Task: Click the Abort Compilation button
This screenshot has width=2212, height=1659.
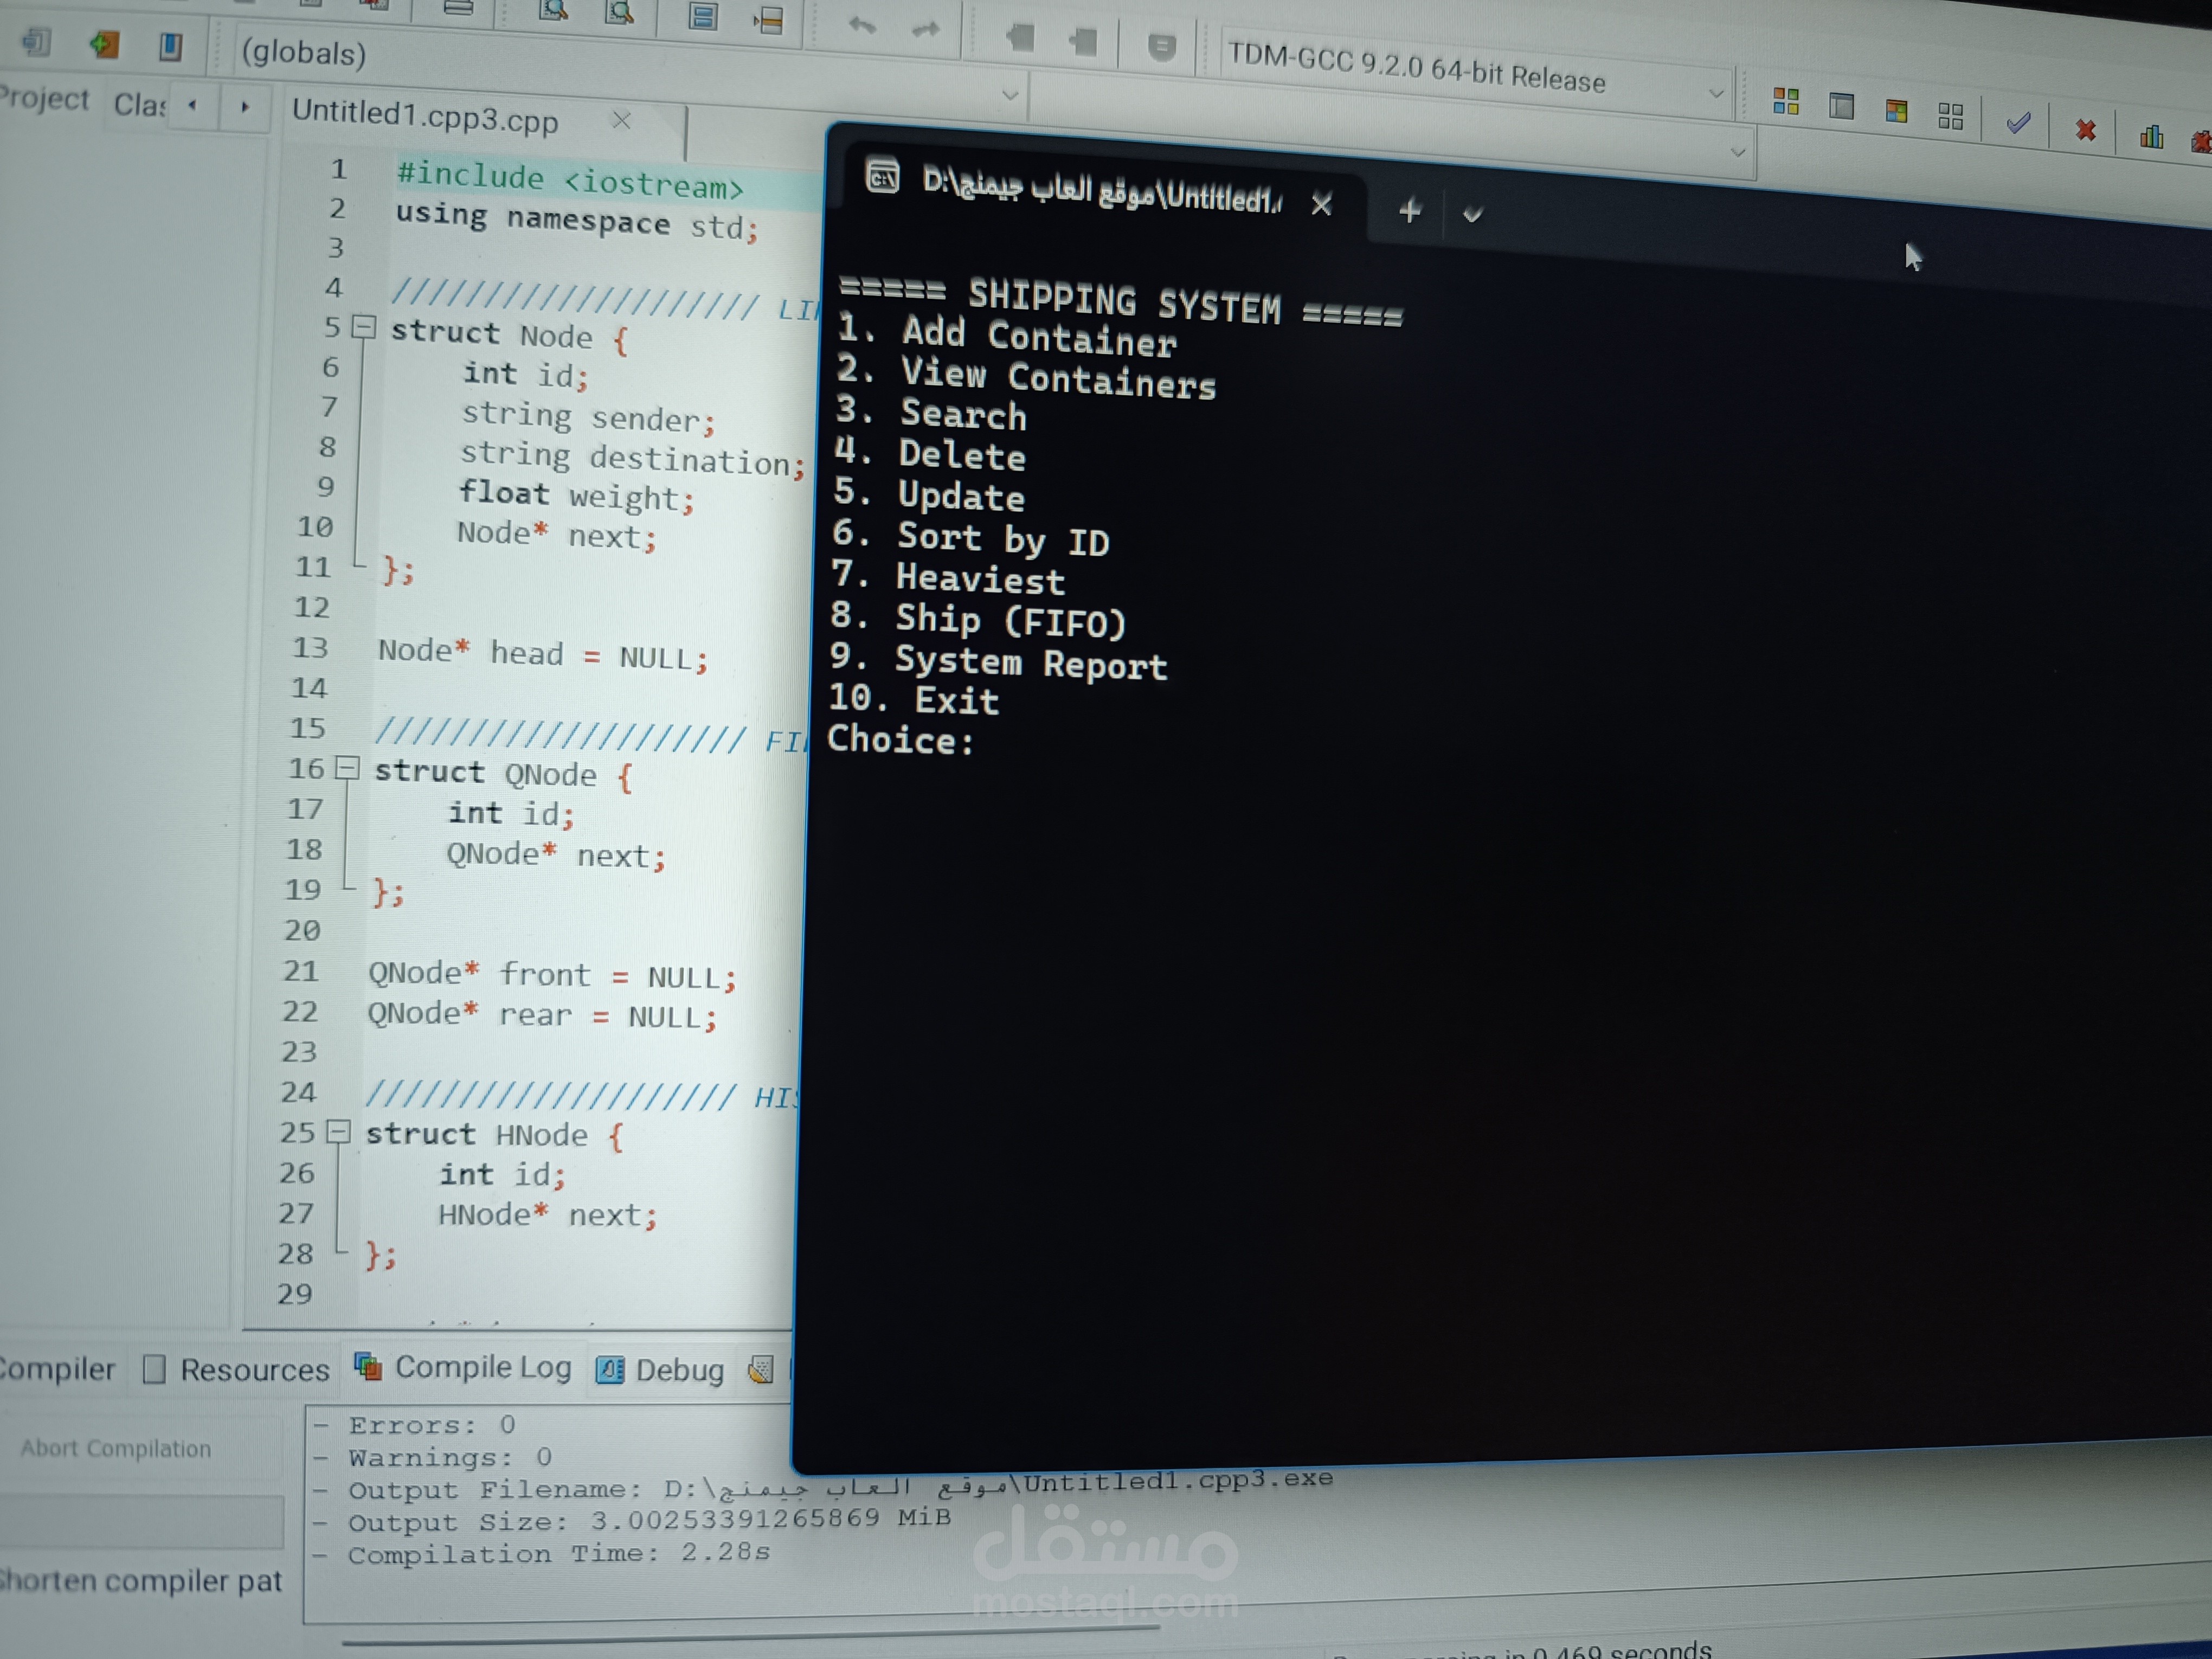Action: click(x=116, y=1448)
